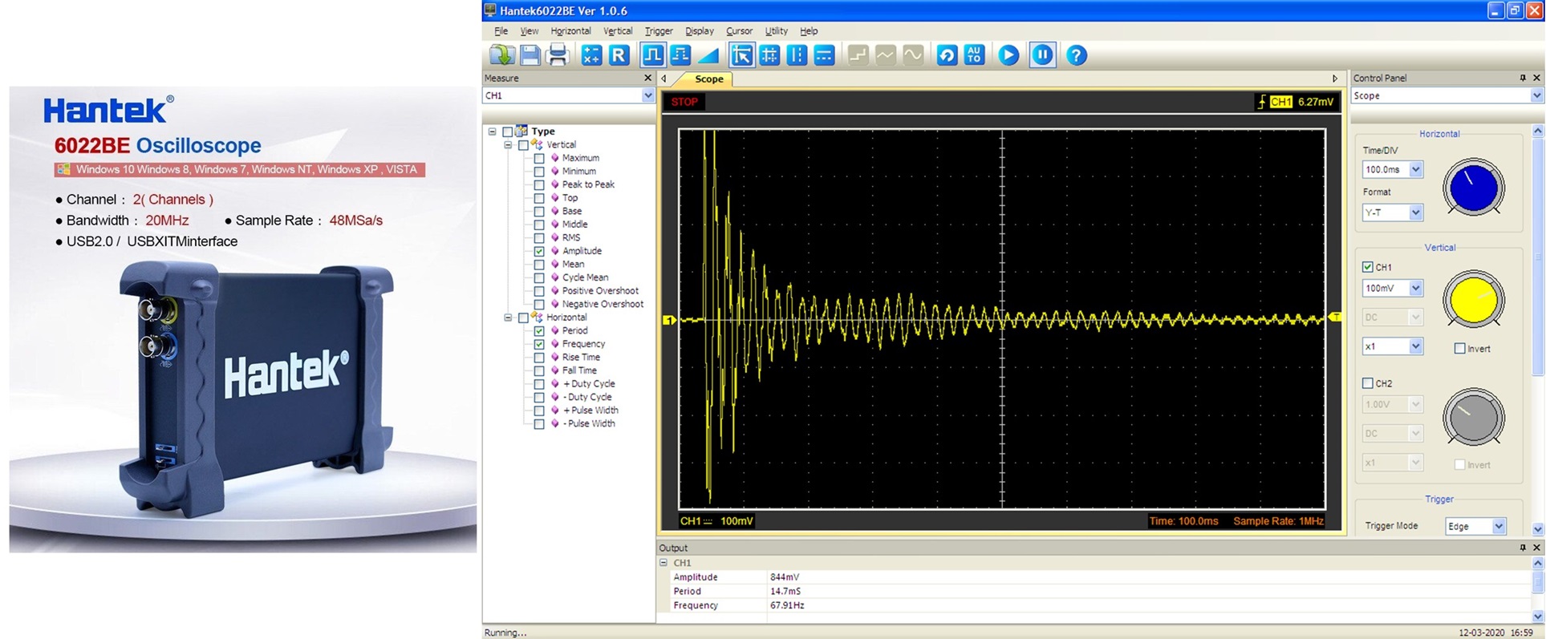This screenshot has height=639, width=1546.
Task: Collapse the Vertical measurements tree node
Action: pyautogui.click(x=508, y=145)
